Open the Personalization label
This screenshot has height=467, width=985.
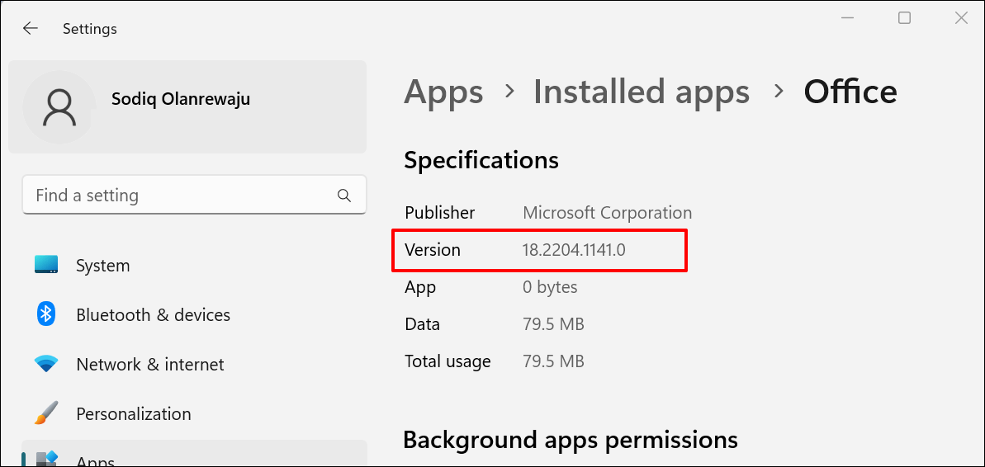pos(133,414)
